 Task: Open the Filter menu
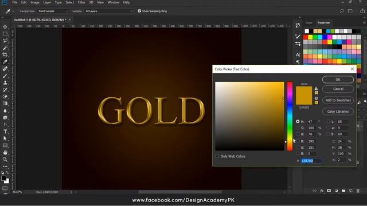click(x=81, y=2)
